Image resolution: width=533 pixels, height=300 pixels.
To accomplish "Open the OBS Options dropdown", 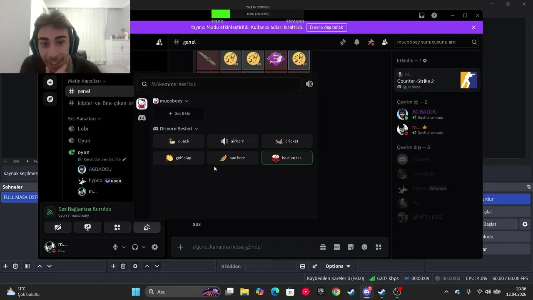I will 338,266.
